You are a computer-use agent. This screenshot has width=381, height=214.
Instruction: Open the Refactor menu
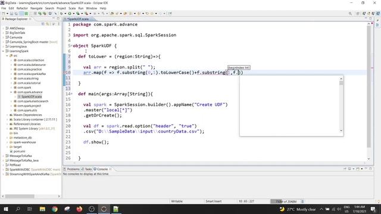[22, 8]
